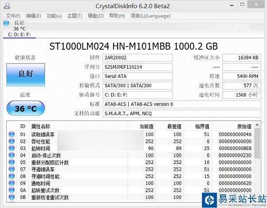
Task: Select attribute name 读取错误率
Action: pyautogui.click(x=43, y=134)
